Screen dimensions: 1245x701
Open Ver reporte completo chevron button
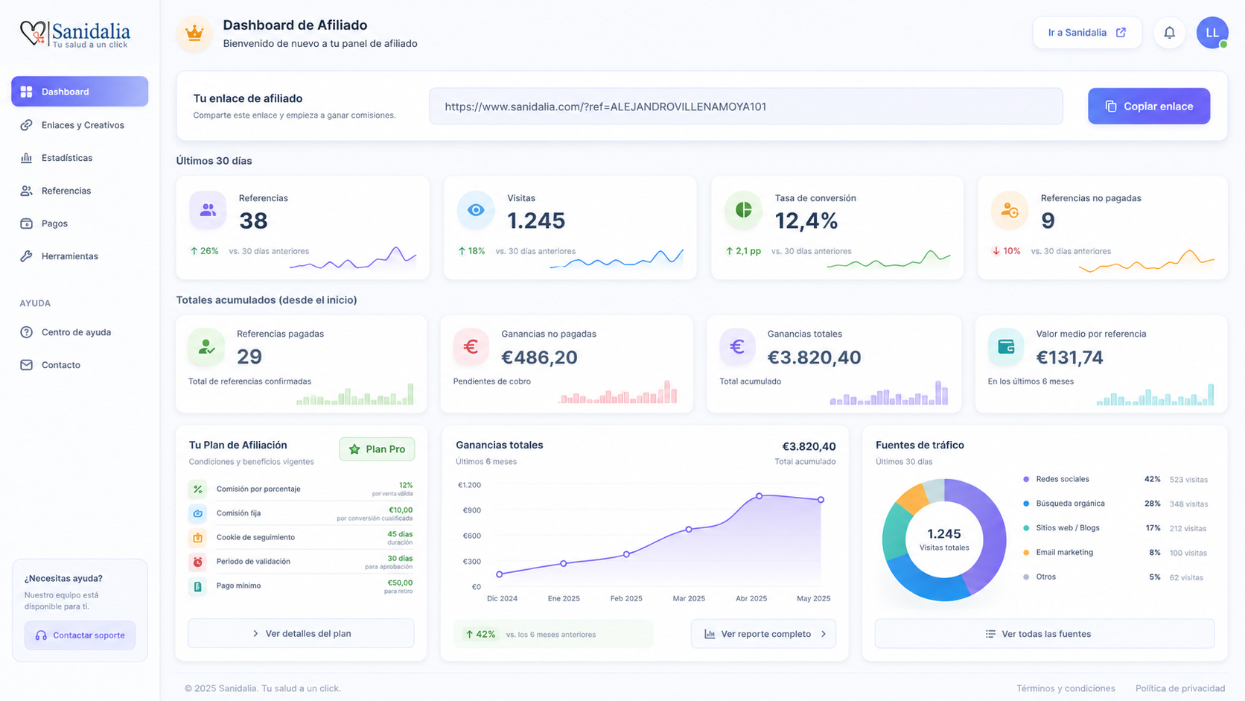click(x=763, y=634)
